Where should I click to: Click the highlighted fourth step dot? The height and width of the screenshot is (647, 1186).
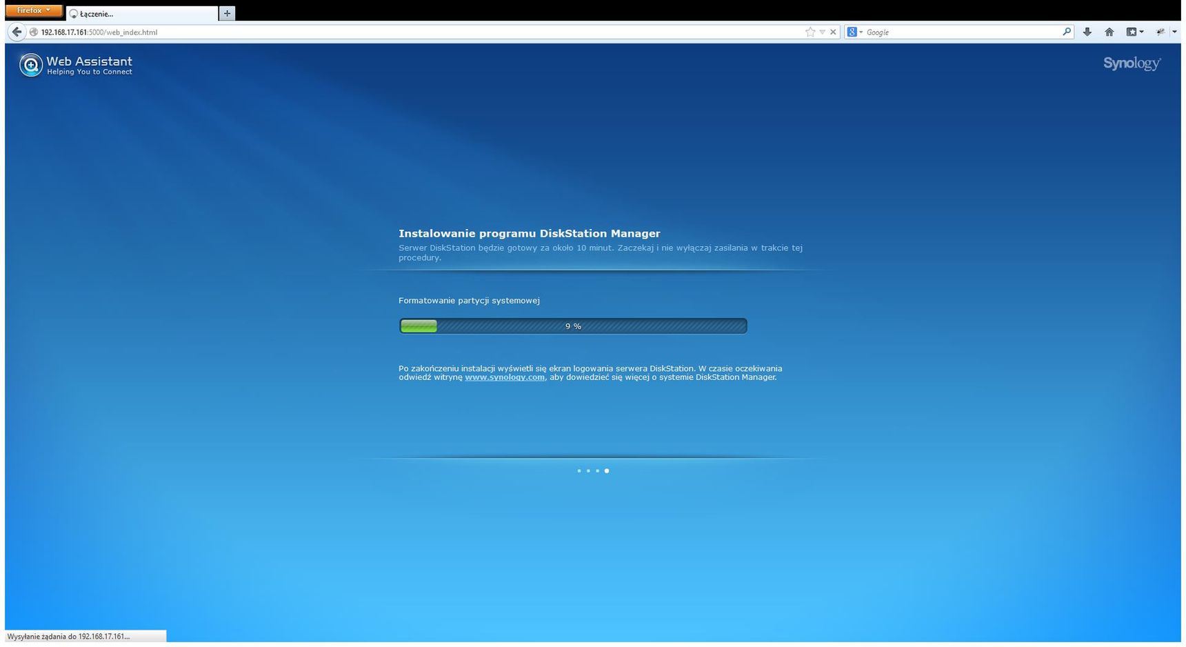(x=607, y=471)
